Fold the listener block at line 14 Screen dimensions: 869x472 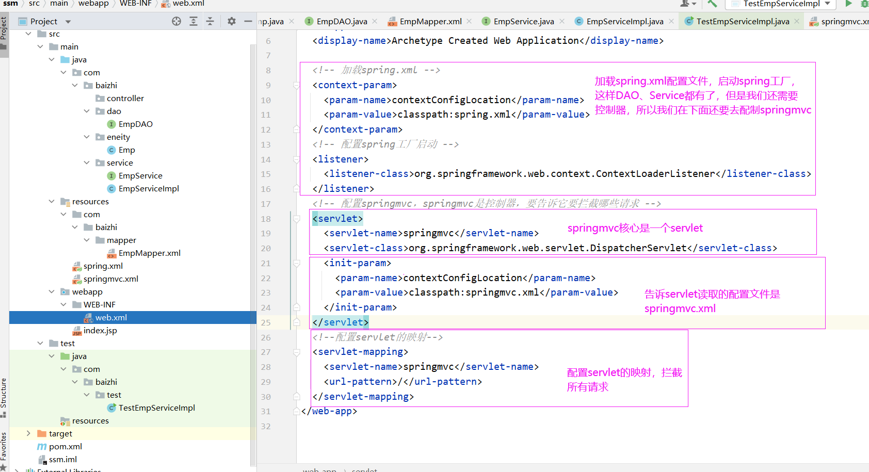[297, 159]
